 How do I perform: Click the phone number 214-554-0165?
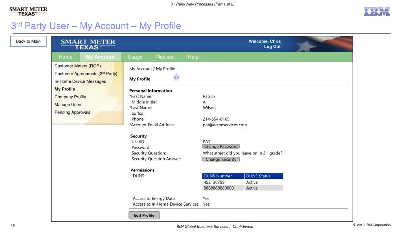coord(216,119)
